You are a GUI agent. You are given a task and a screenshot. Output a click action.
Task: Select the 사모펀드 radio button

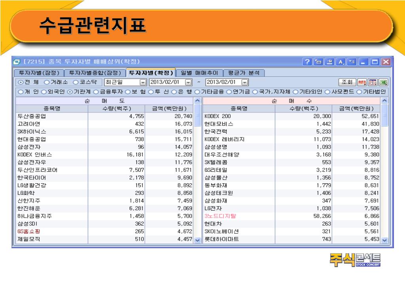[327, 92]
